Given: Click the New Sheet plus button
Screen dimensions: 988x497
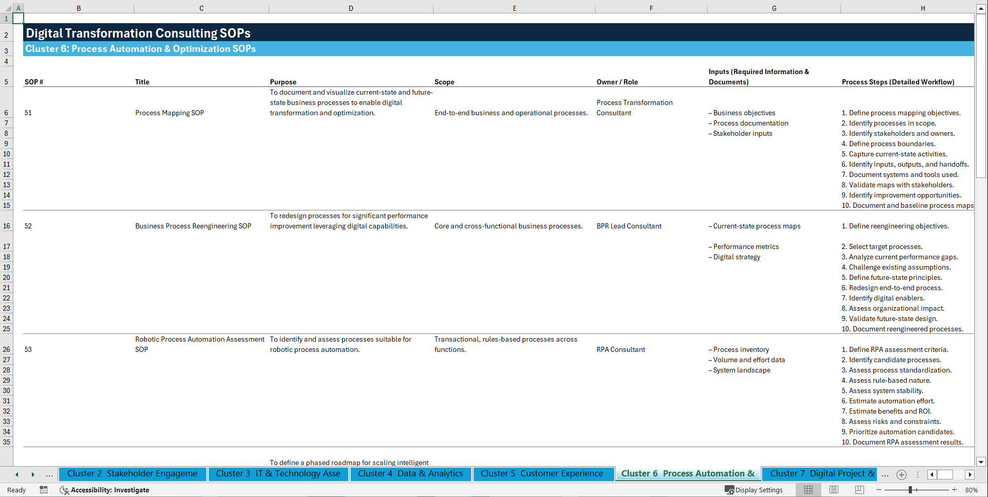Looking at the screenshot, I should pos(902,474).
